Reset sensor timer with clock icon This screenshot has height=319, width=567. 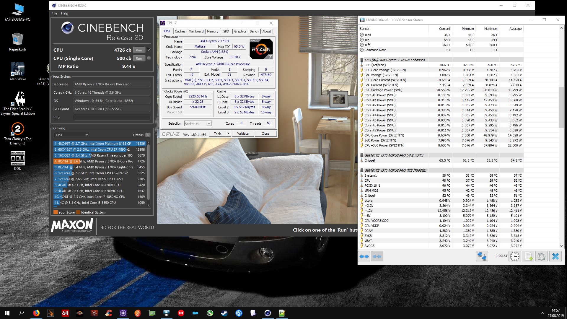515,256
